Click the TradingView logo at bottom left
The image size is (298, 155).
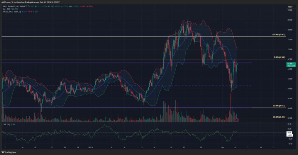pyautogui.click(x=9, y=152)
